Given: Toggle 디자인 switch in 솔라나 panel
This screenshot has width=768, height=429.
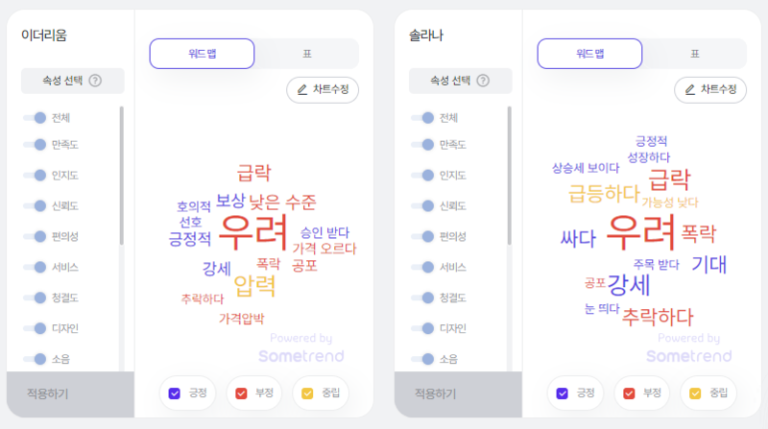Looking at the screenshot, I should click(x=422, y=328).
